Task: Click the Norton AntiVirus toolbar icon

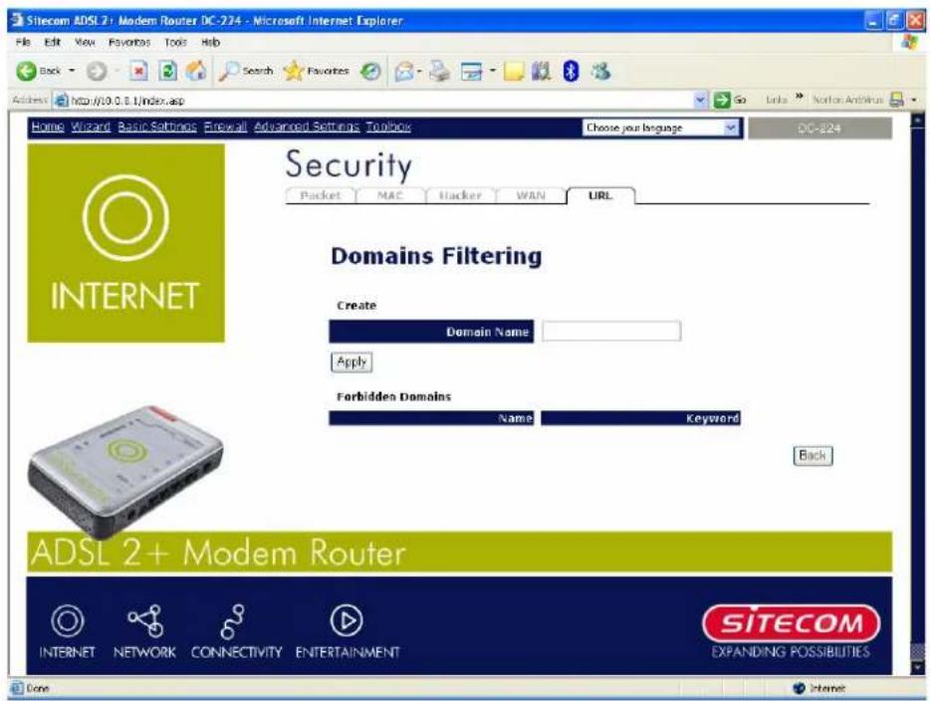Action: (896, 100)
